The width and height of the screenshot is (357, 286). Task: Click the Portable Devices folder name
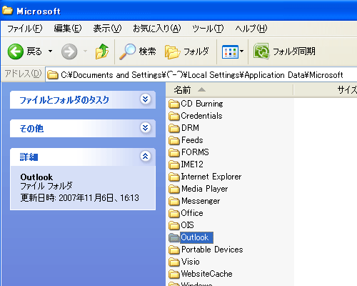212,250
